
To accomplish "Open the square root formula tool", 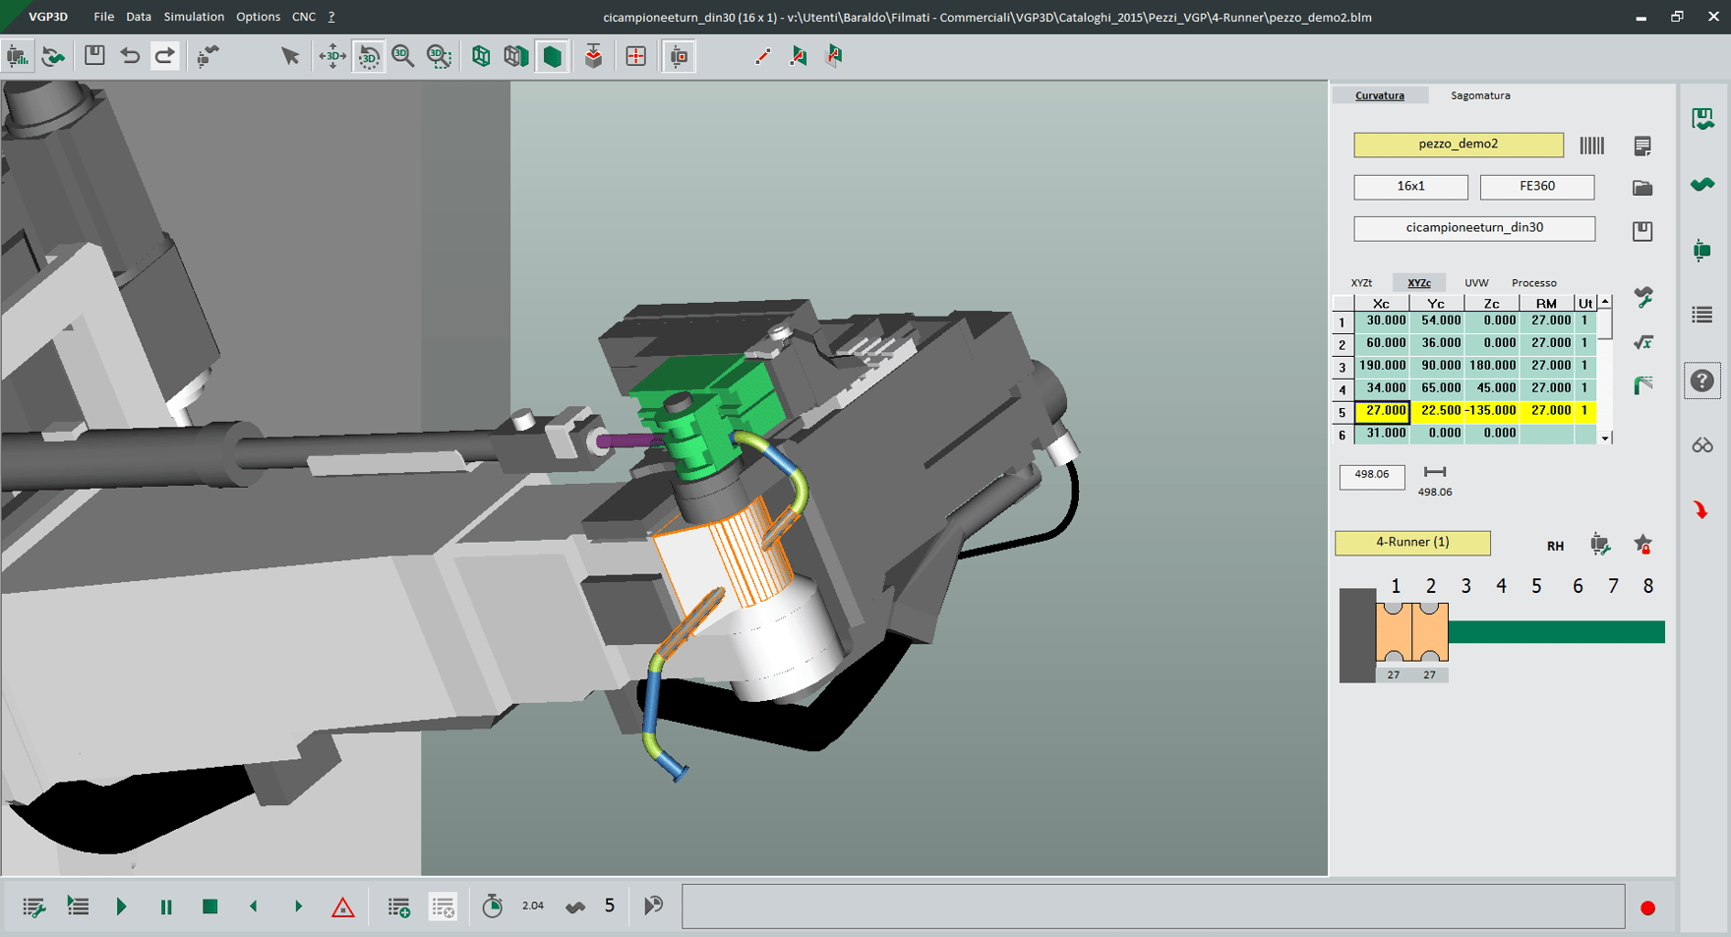I will point(1643,342).
